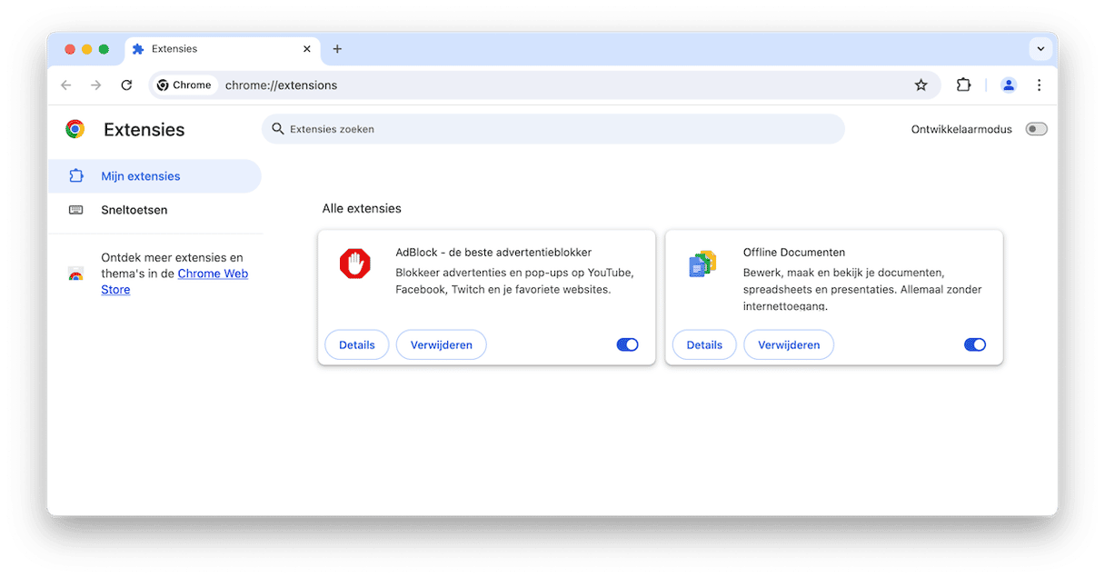
Task: Focus the Extensies zoeken search field
Action: [553, 129]
